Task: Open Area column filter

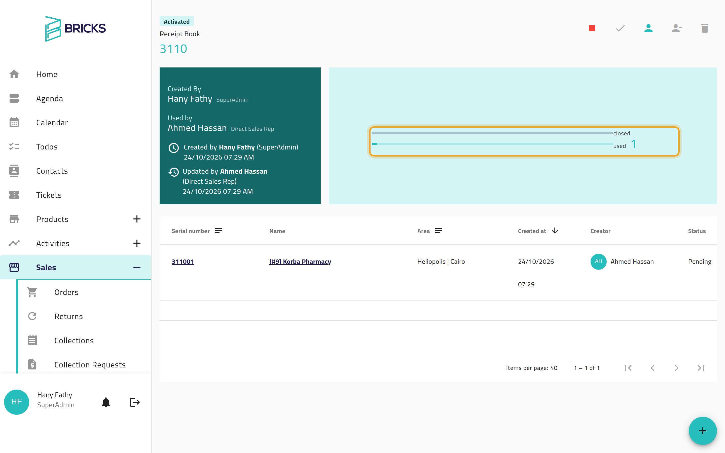Action: click(439, 231)
